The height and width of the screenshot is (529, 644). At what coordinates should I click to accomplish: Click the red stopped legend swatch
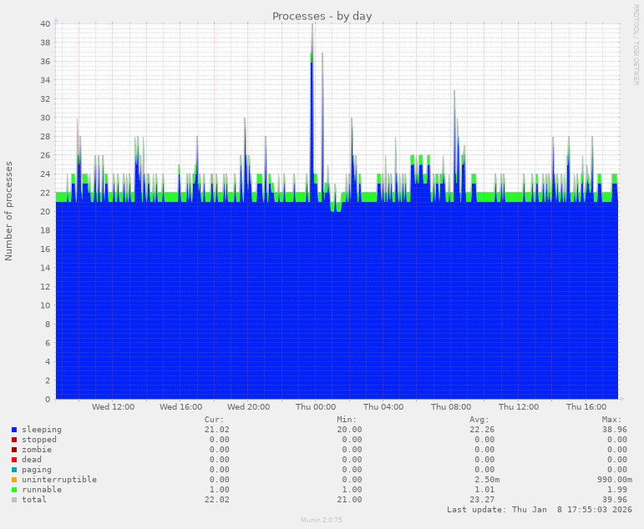tap(14, 440)
